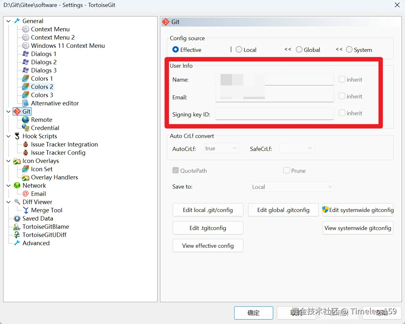
Task: Click the 确定 button
Action: tap(254, 313)
